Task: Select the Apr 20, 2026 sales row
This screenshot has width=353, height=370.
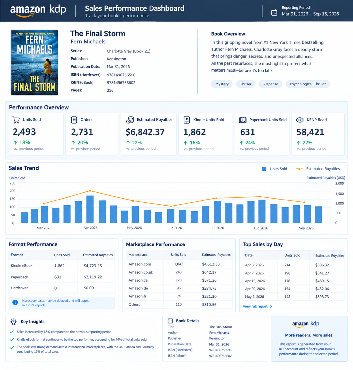Action: [294, 289]
